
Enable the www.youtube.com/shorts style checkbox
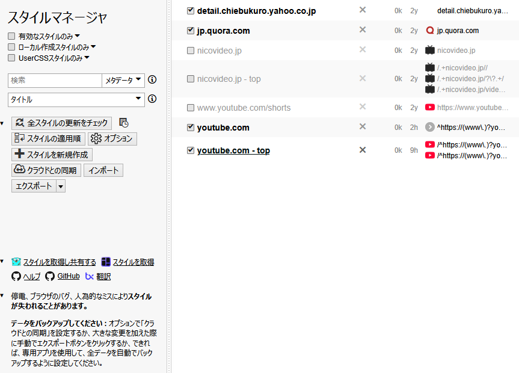click(191, 108)
